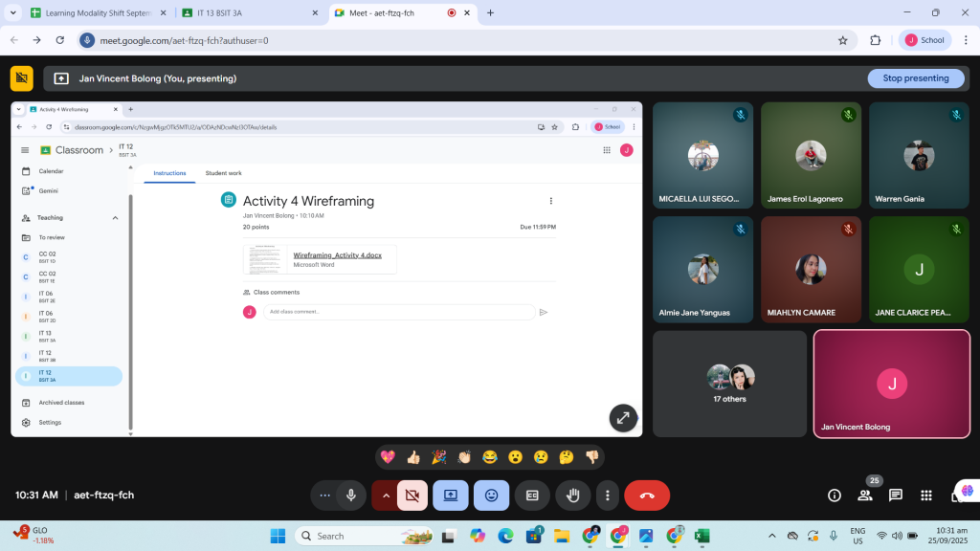Turn on the camera in Meet
The image size is (980, 551).
412,496
